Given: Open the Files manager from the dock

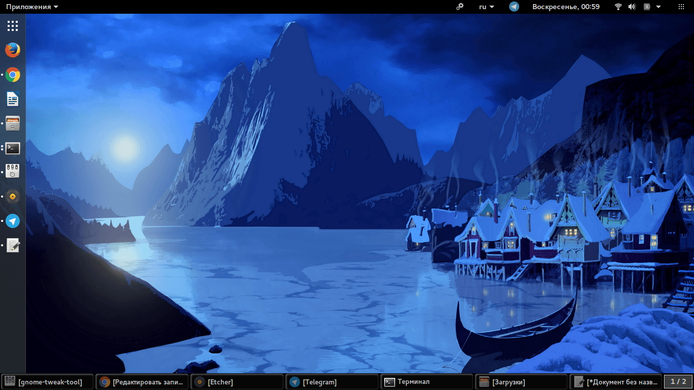Looking at the screenshot, I should [x=13, y=123].
